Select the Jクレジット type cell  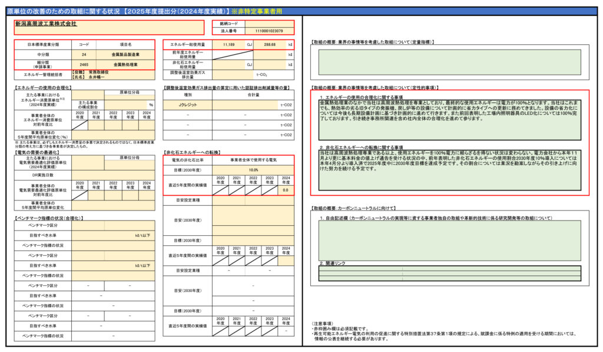[x=188, y=104]
